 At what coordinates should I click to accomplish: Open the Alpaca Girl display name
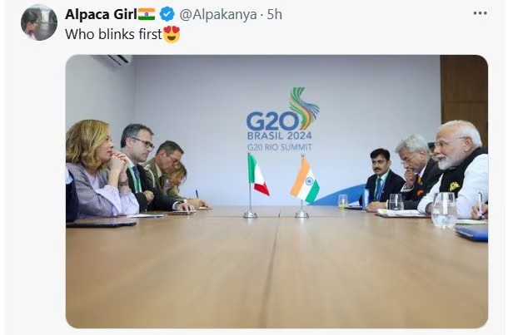coord(102,14)
